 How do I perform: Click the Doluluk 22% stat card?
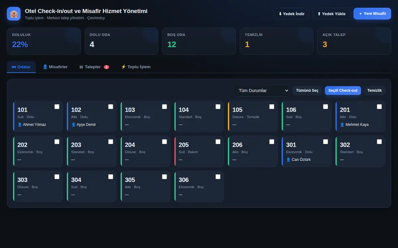pyautogui.click(x=44, y=41)
